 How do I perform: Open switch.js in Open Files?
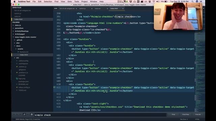(18, 13)
